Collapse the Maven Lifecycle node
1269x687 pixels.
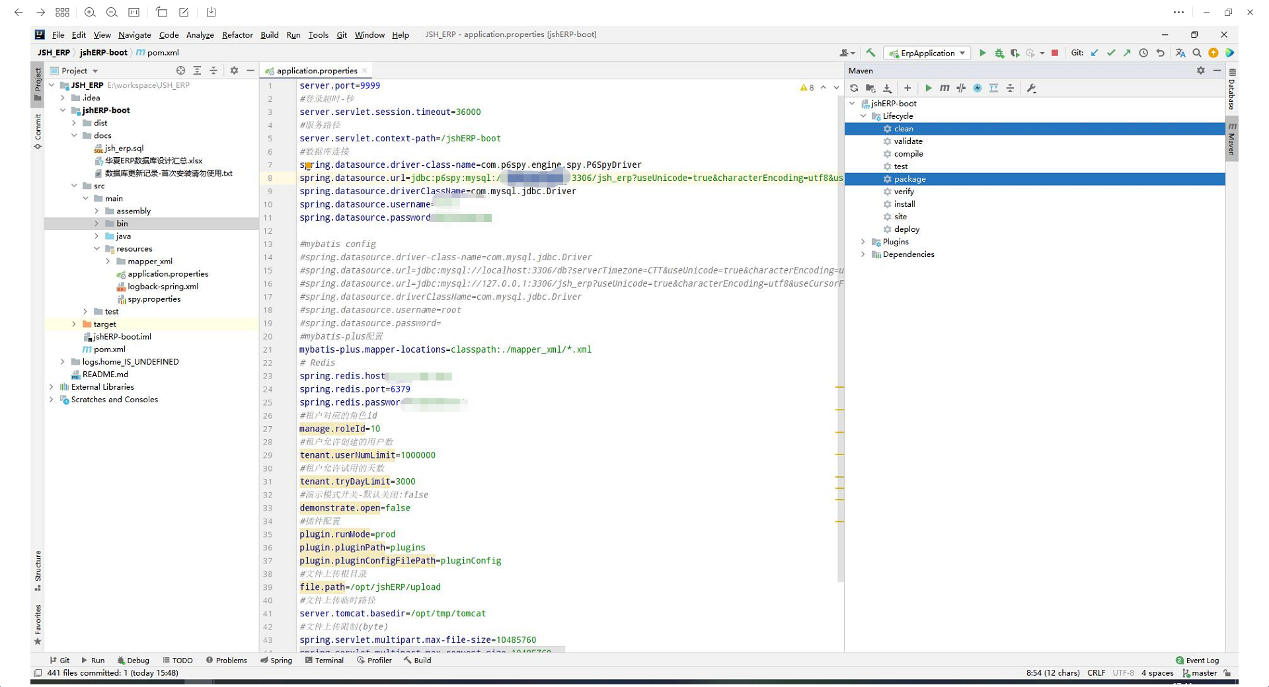[863, 116]
